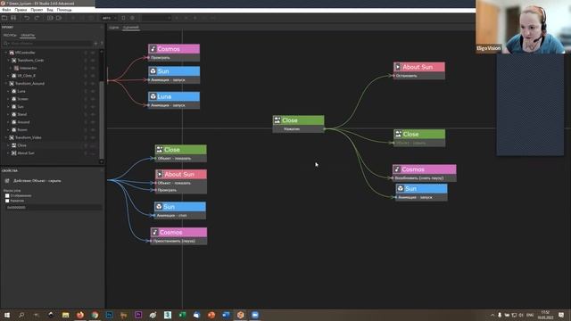Expand the Sun tree item
This screenshot has height=321, width=571.
(8, 107)
